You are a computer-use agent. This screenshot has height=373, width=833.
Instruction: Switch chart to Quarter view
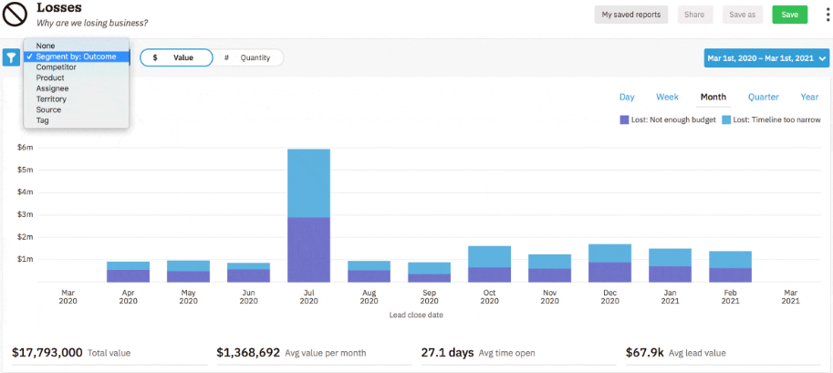[763, 97]
